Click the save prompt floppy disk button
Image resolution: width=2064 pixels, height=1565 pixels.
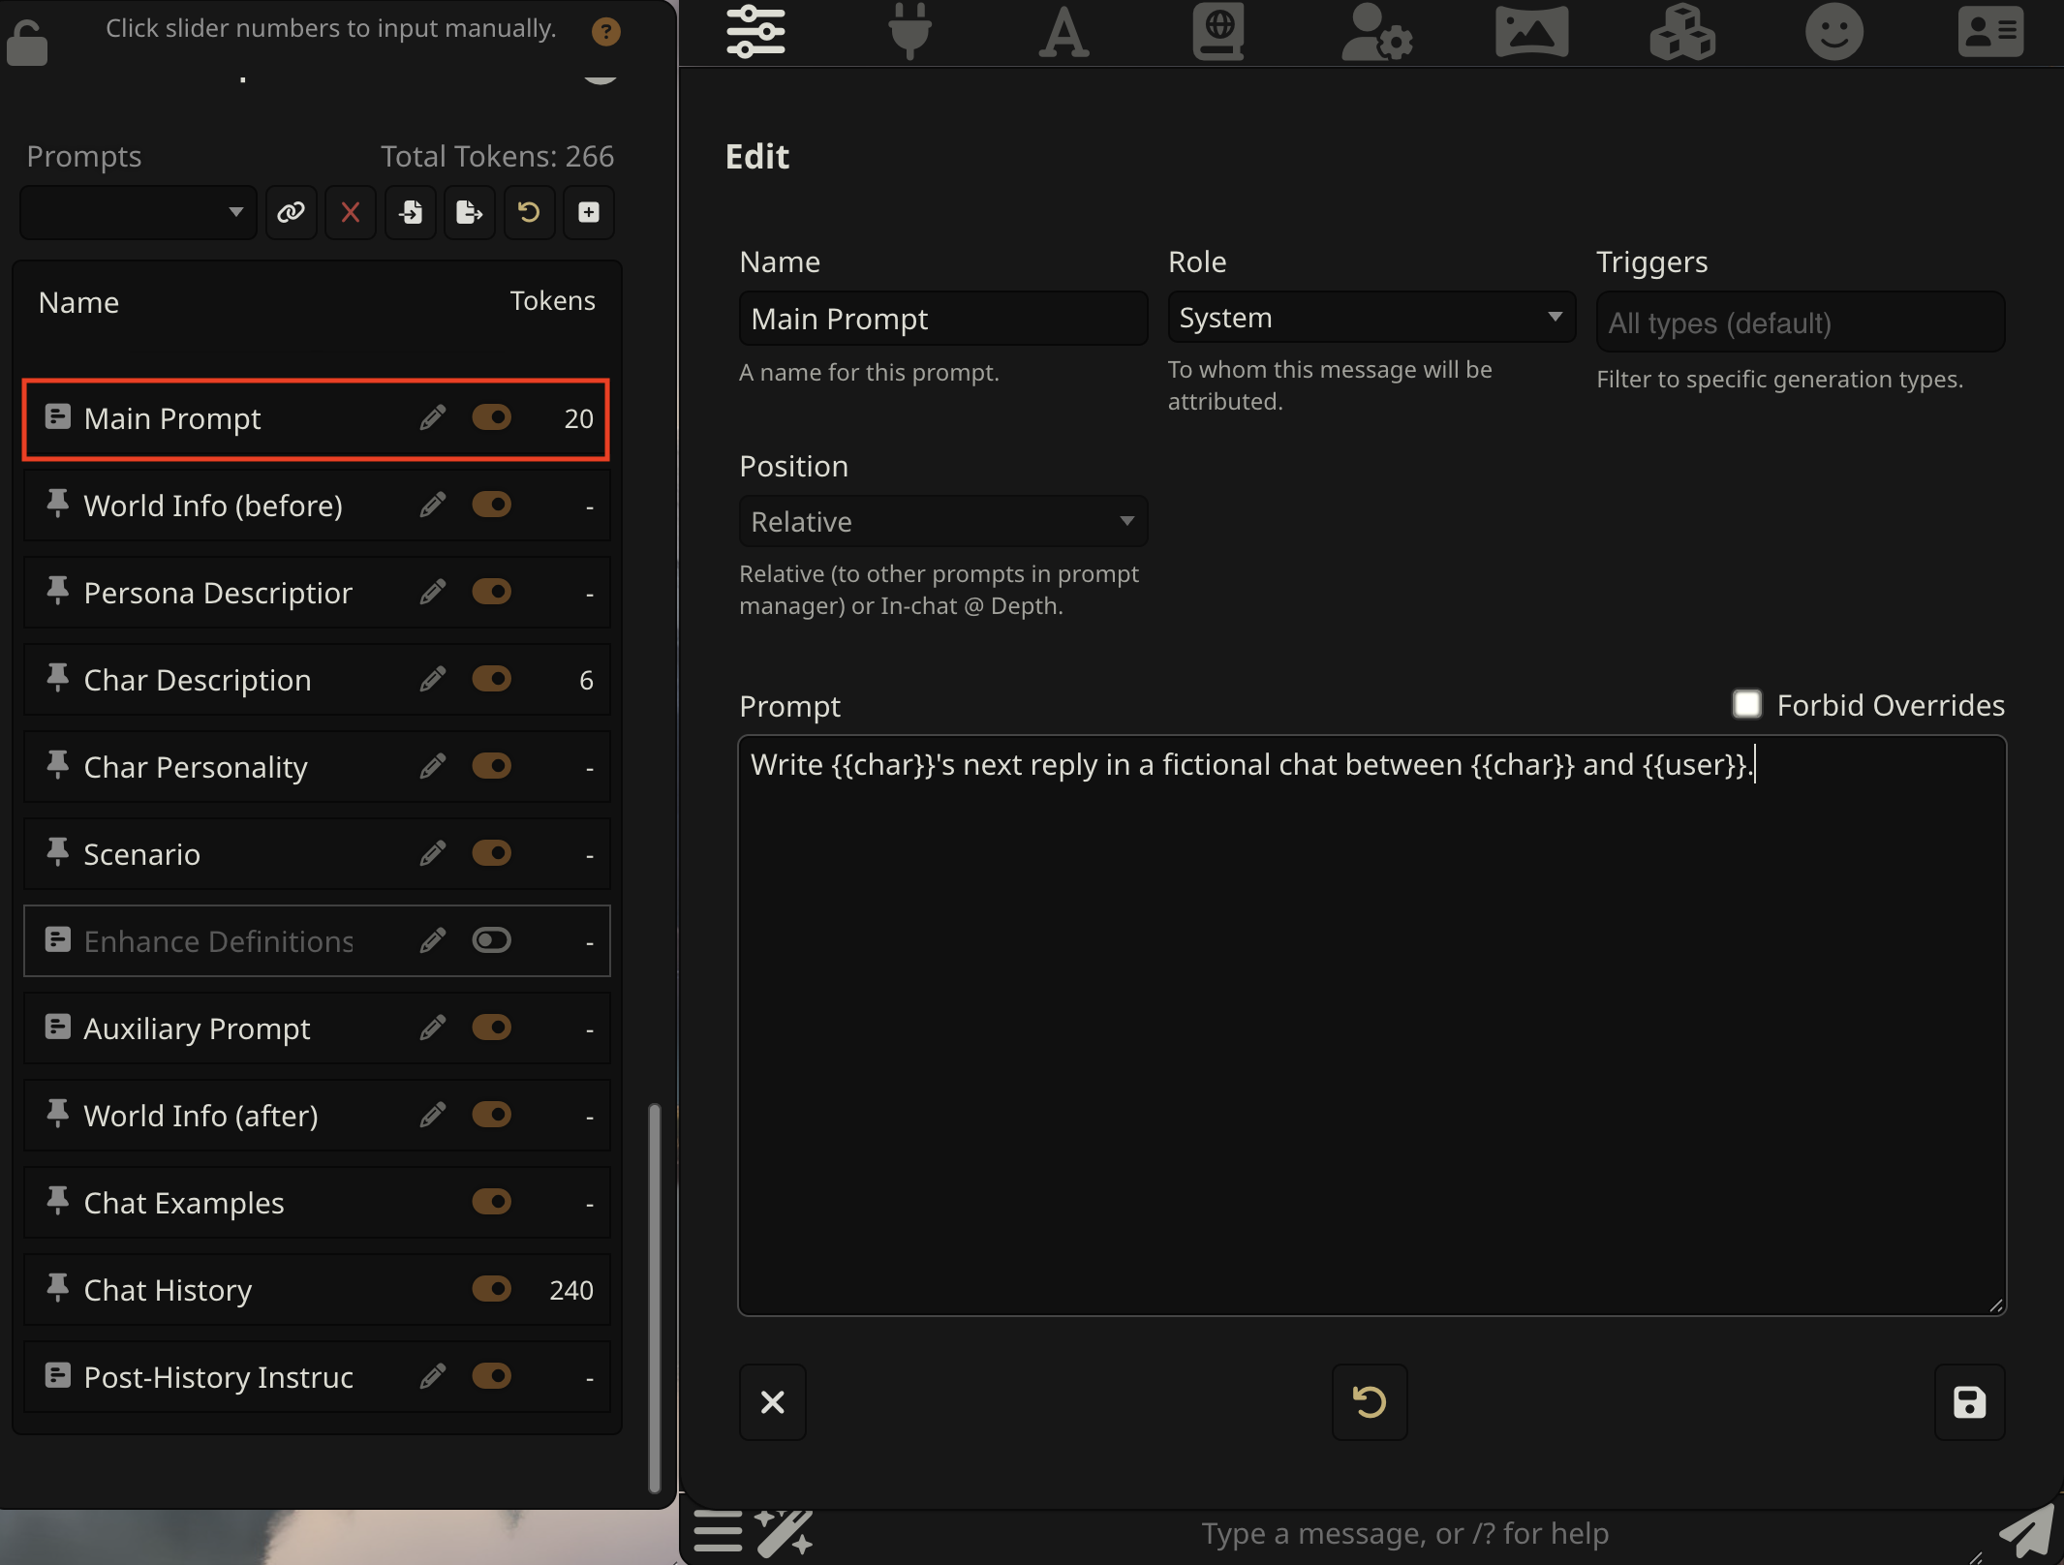1969,1402
